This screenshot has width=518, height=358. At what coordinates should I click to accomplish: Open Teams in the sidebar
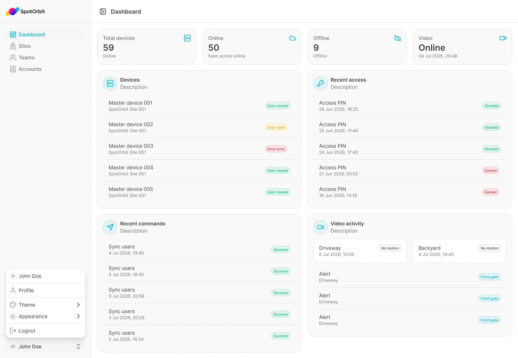(46, 58)
